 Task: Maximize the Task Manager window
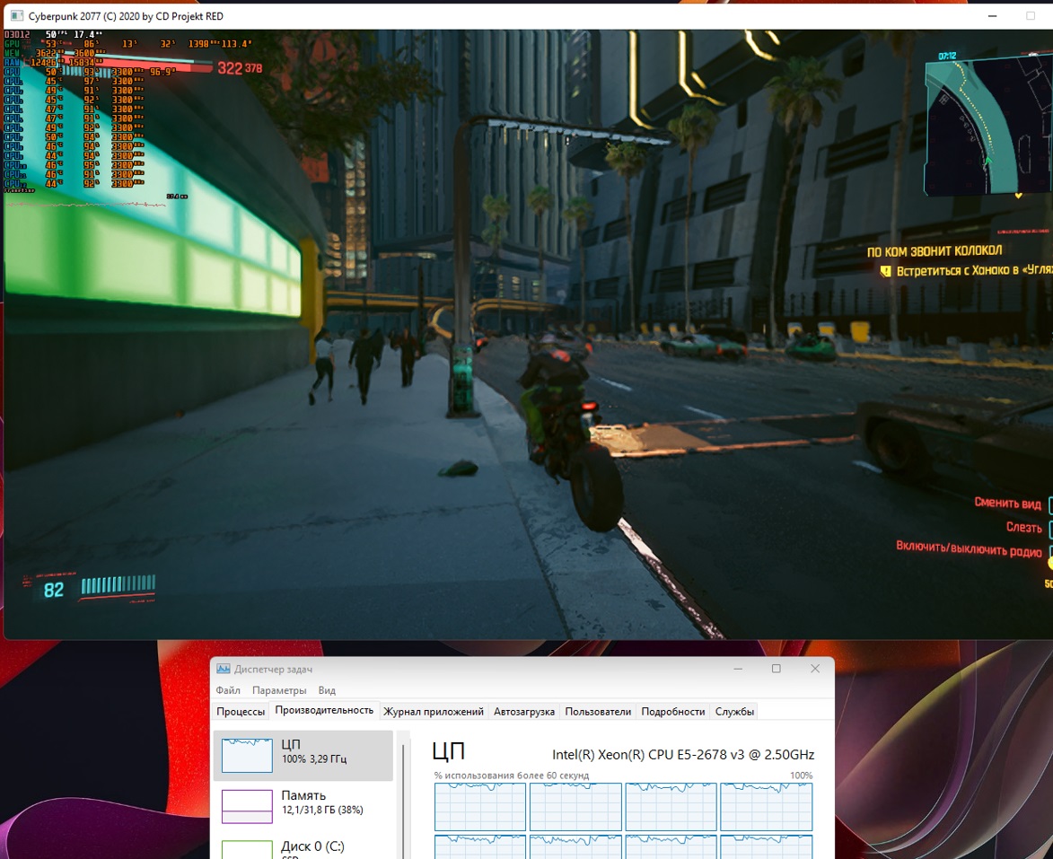(x=777, y=669)
